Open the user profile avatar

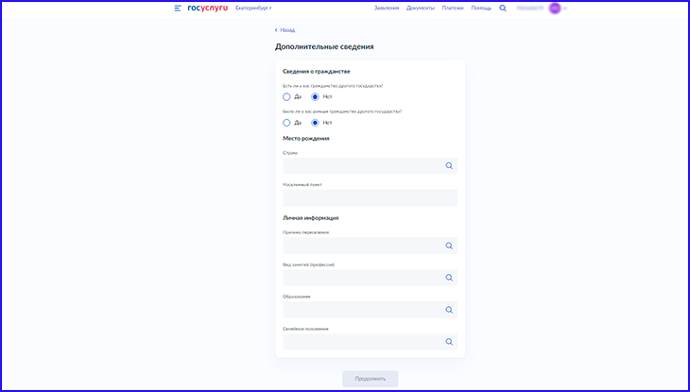555,8
